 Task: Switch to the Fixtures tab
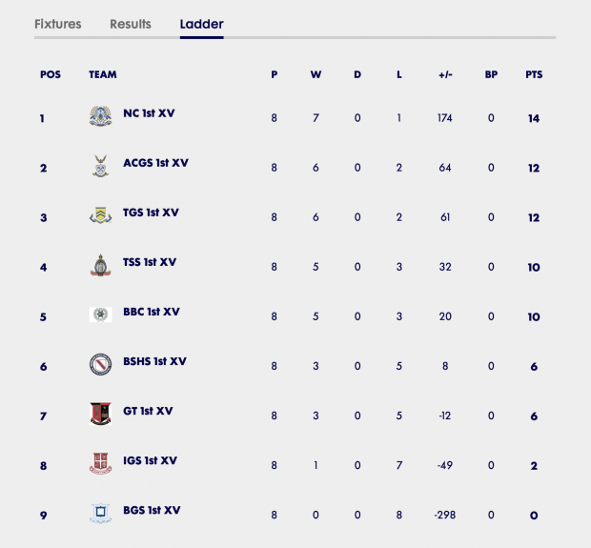57,24
